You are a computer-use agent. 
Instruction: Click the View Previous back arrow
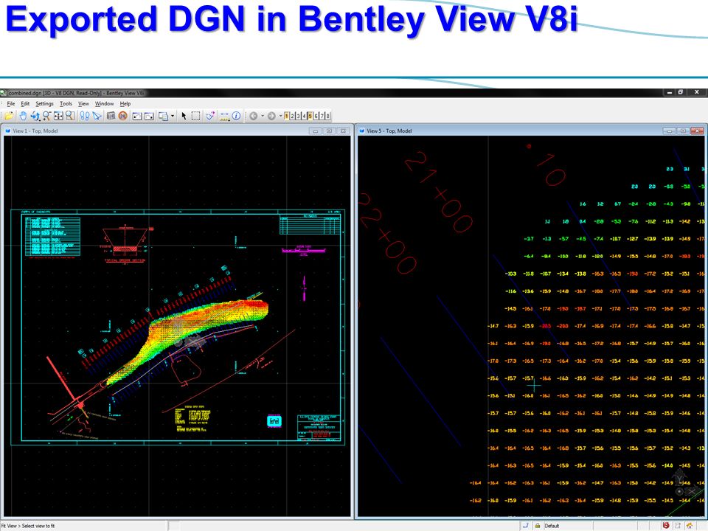coord(254,116)
